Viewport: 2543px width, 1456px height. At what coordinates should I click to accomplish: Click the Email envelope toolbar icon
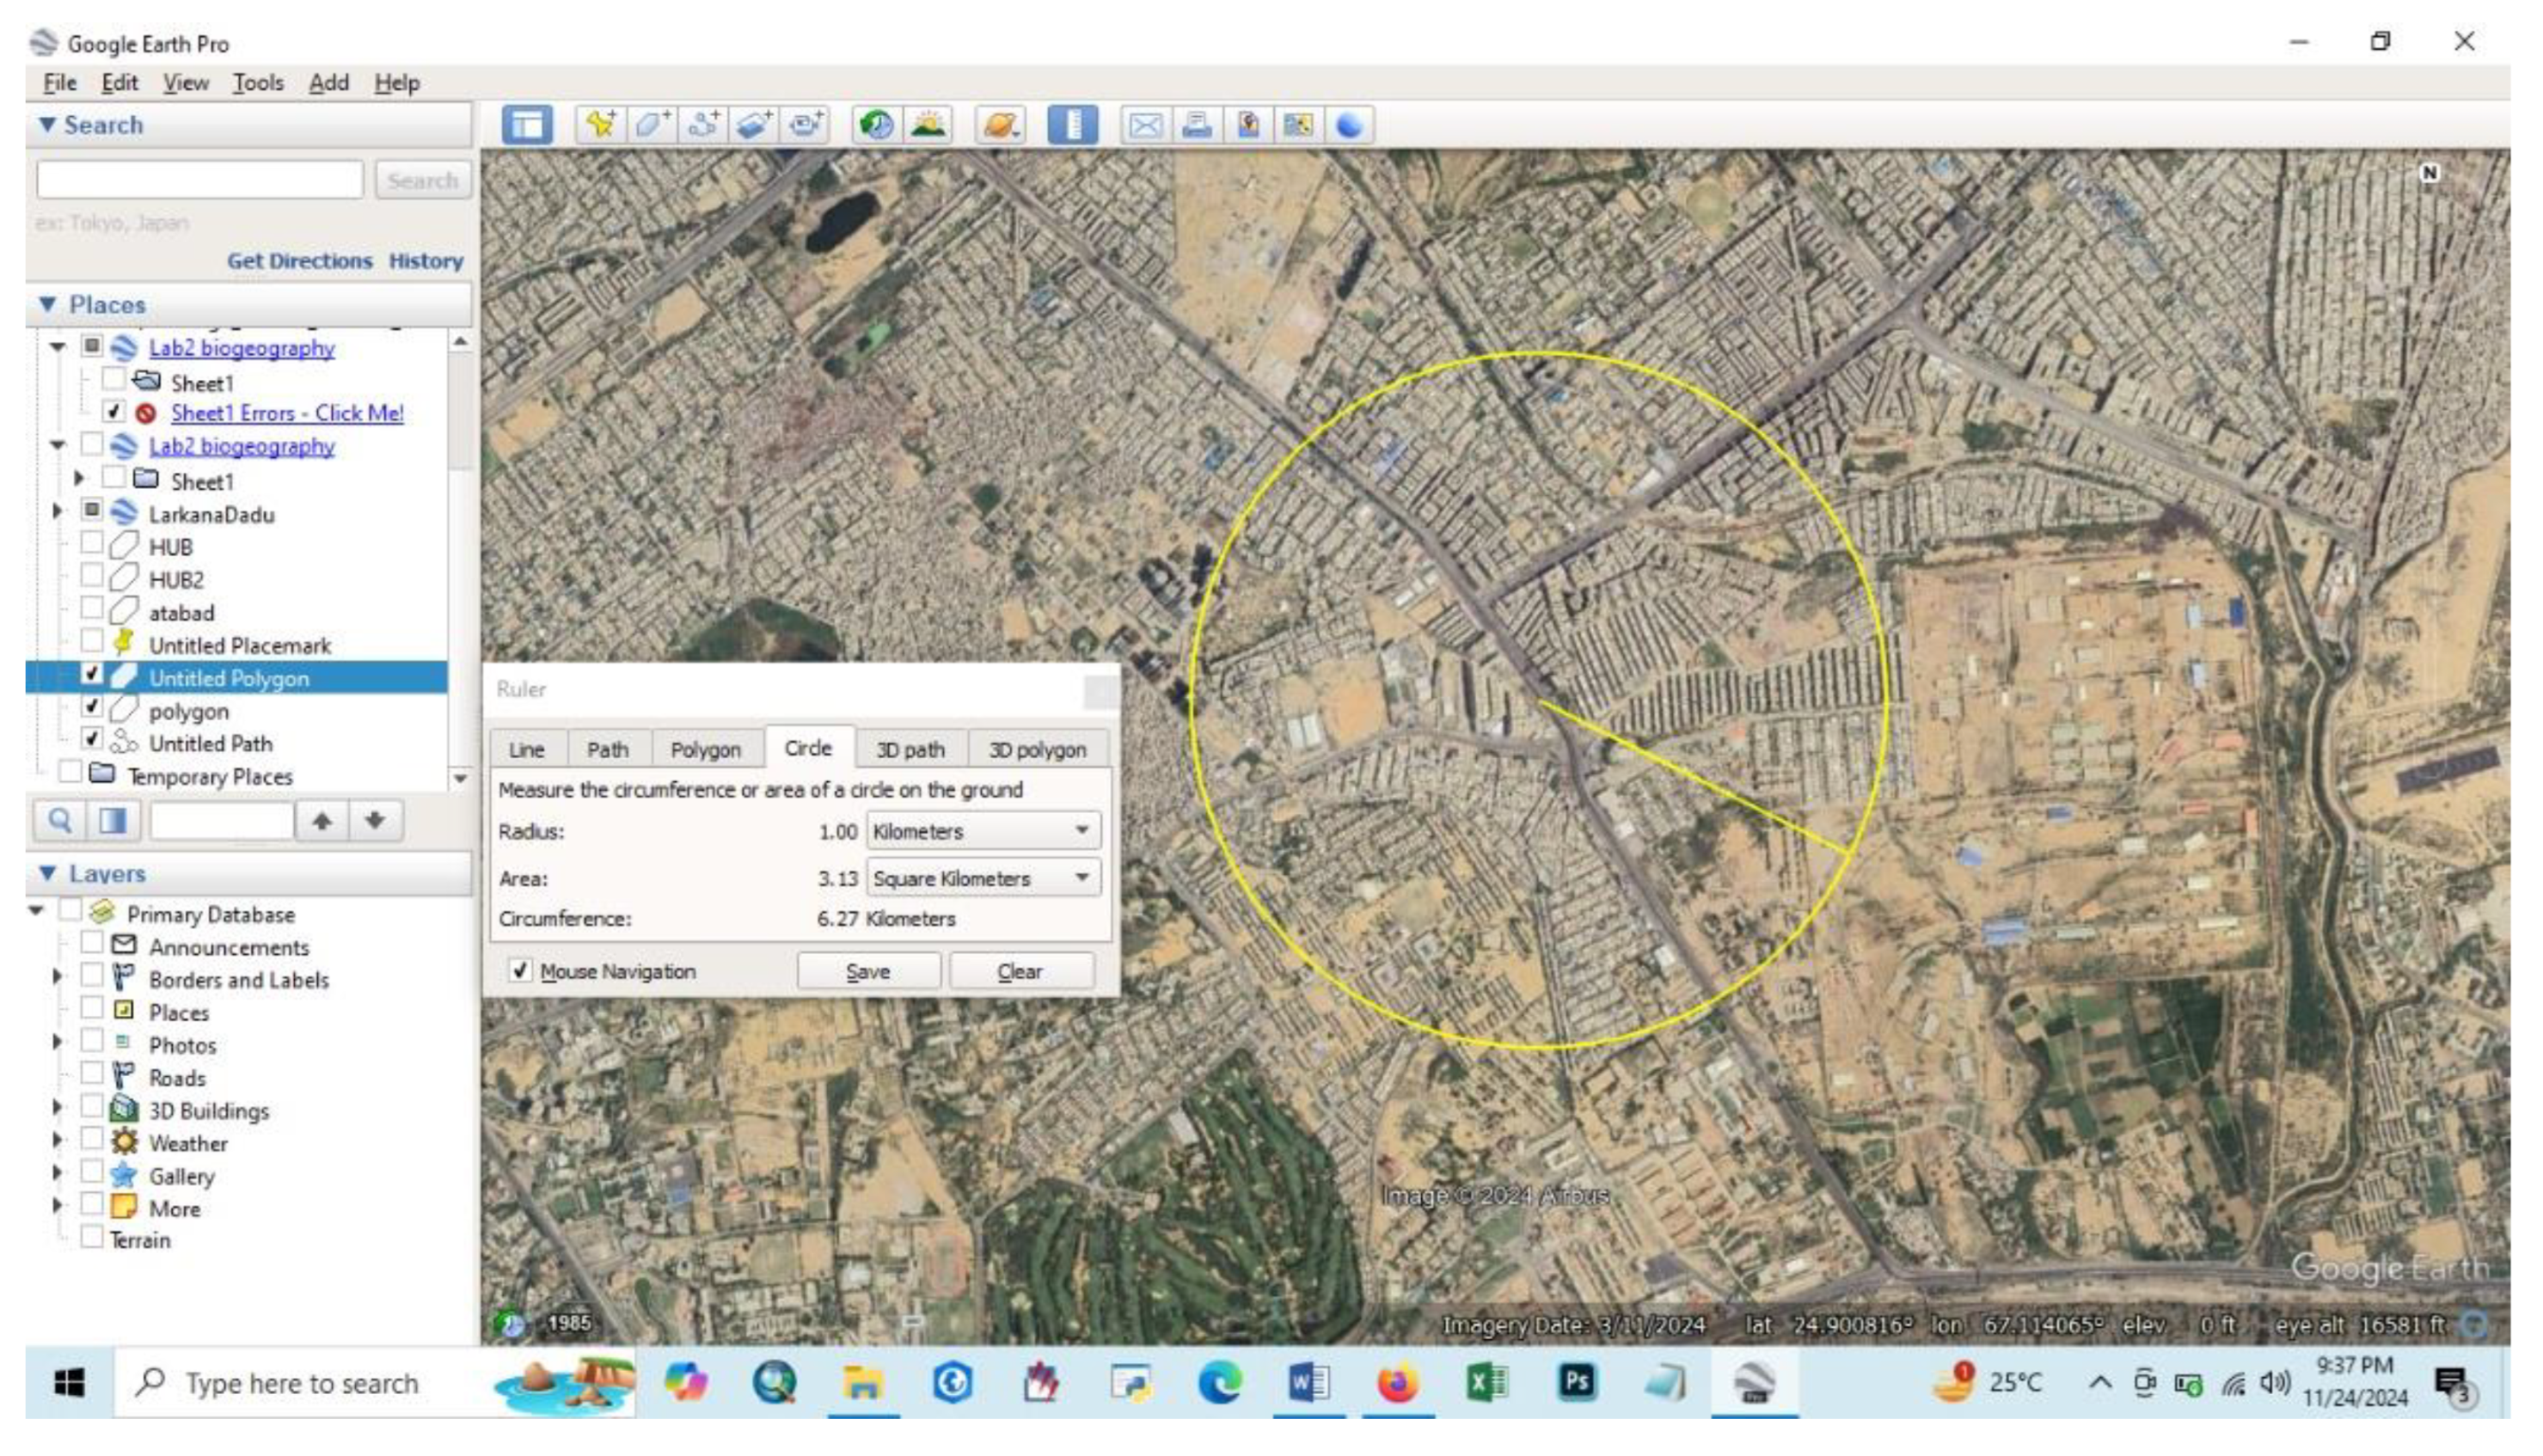tap(1145, 125)
